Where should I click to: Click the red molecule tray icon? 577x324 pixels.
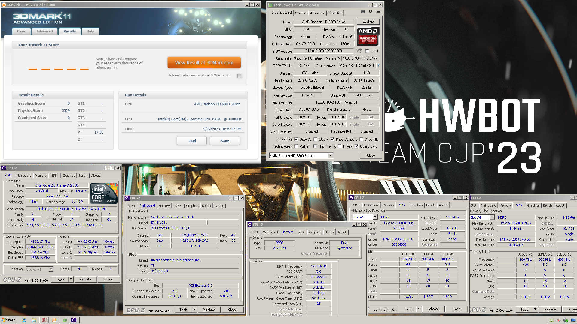(559, 320)
